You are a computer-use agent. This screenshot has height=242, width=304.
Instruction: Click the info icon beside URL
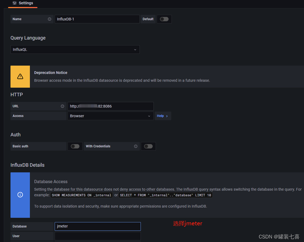point(62,106)
